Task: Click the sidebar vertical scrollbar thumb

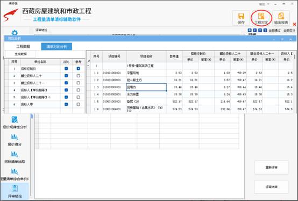Action: pyautogui.click(x=32, y=116)
